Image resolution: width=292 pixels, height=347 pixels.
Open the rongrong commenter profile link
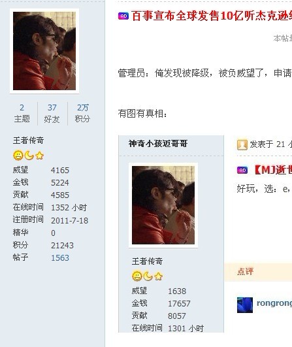click(x=274, y=303)
